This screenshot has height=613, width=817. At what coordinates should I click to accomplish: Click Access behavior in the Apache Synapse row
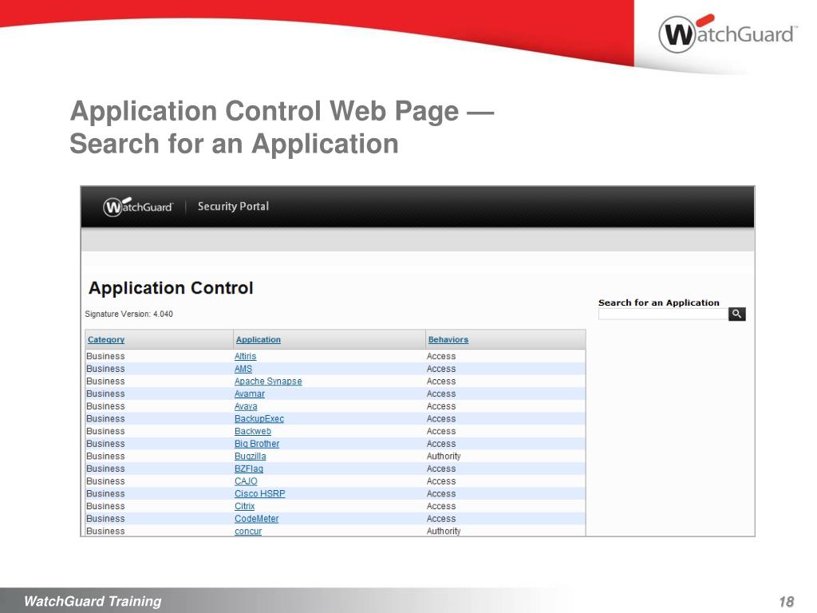(441, 381)
